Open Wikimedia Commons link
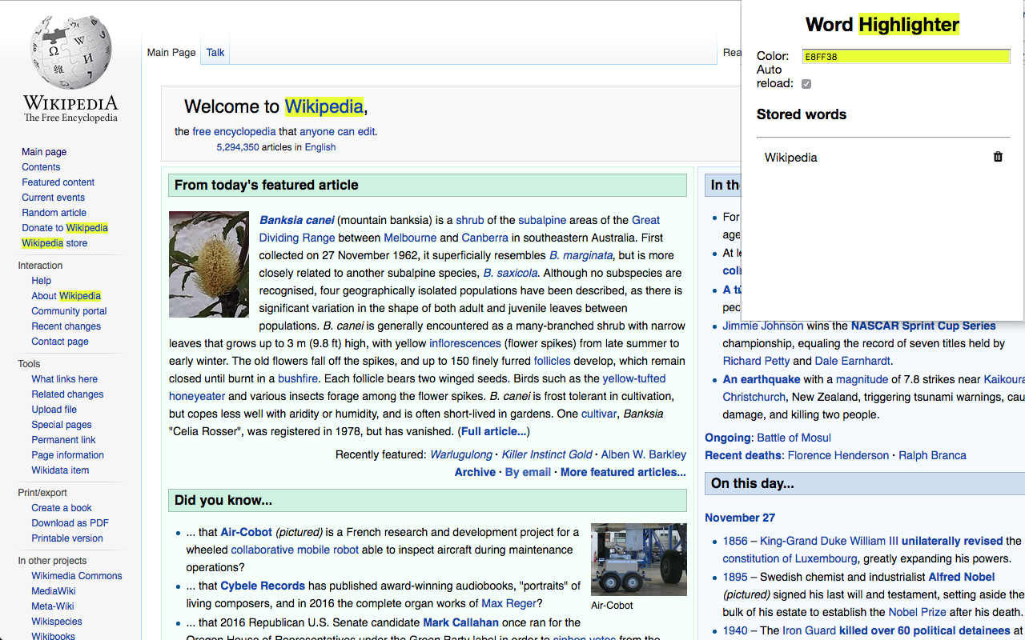This screenshot has height=640, width=1025. coord(77,576)
